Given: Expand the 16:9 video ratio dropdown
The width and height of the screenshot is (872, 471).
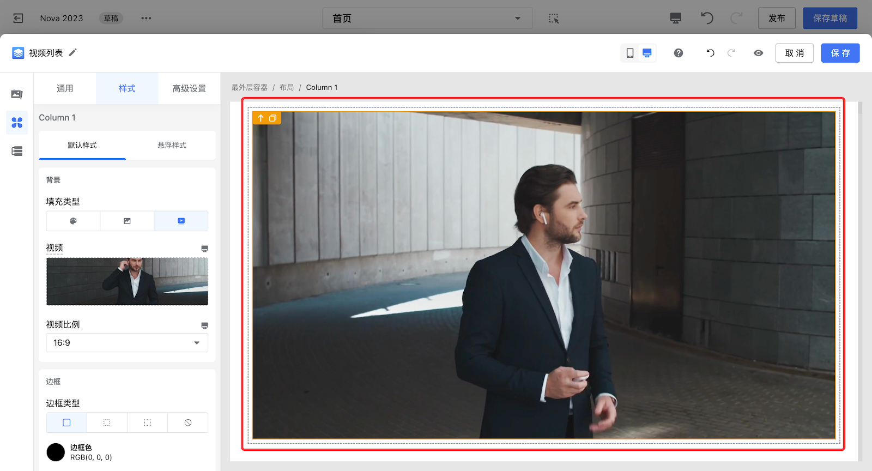Looking at the screenshot, I should [x=127, y=343].
